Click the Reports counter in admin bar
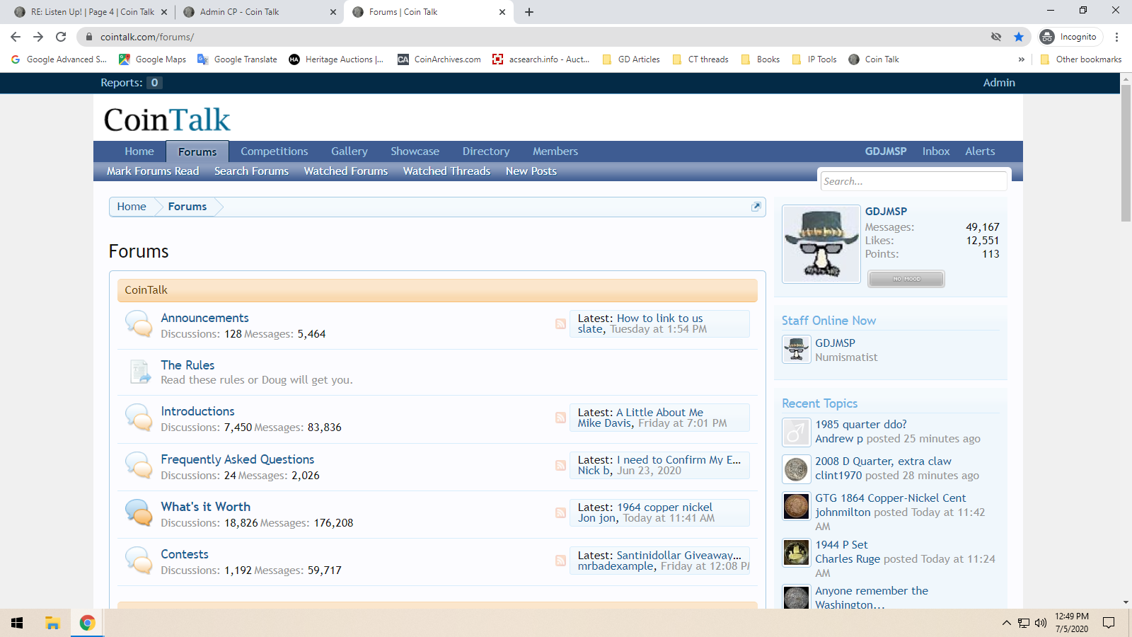The image size is (1132, 637). tap(131, 83)
